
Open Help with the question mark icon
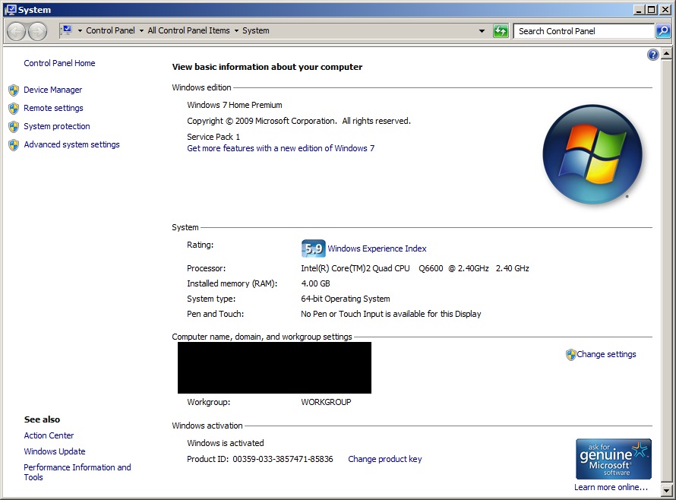pyautogui.click(x=652, y=55)
